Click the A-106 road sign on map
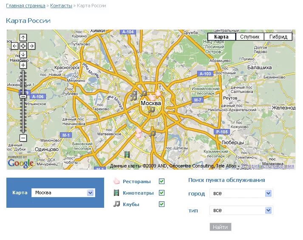The width and height of the screenshot is (303, 240). (x=38, y=97)
